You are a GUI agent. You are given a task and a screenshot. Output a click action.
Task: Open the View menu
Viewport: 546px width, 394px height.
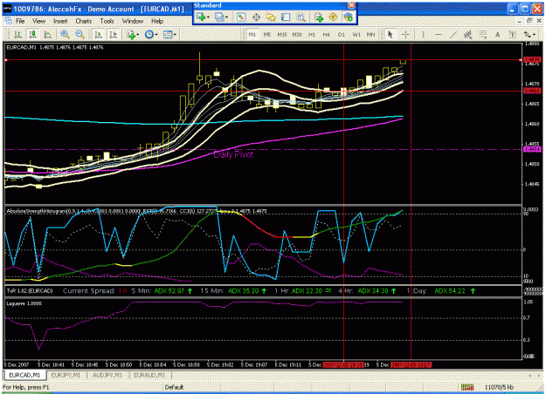point(38,21)
